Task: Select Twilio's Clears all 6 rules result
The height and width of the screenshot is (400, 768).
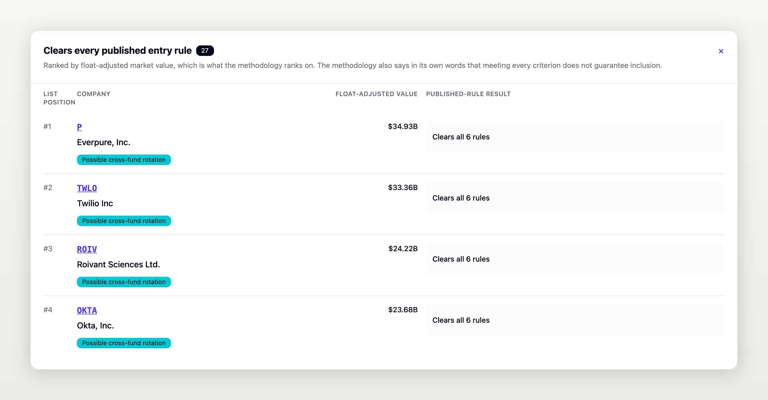Action: point(575,198)
